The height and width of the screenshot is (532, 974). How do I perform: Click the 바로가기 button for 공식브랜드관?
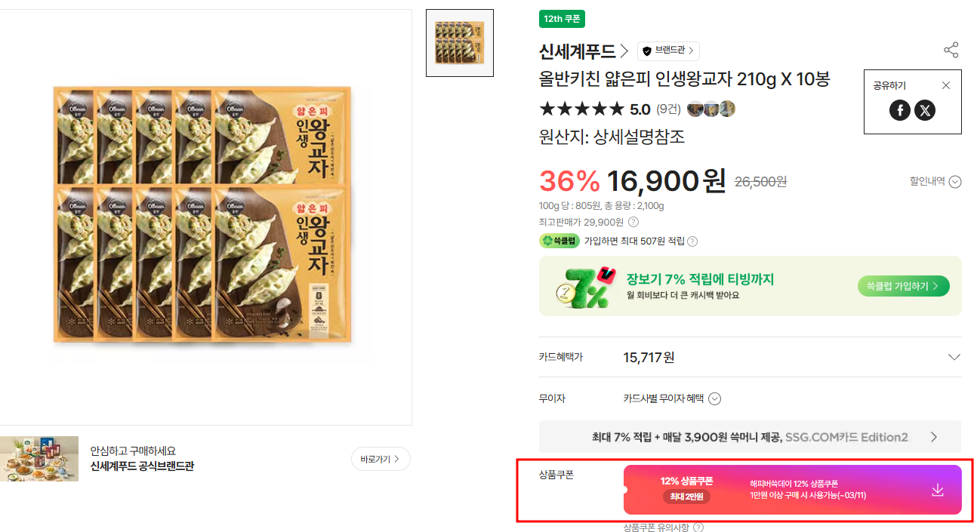(x=380, y=459)
